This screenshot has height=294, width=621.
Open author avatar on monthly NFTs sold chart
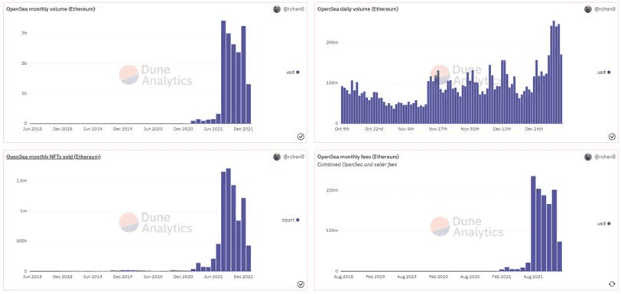pyautogui.click(x=277, y=157)
